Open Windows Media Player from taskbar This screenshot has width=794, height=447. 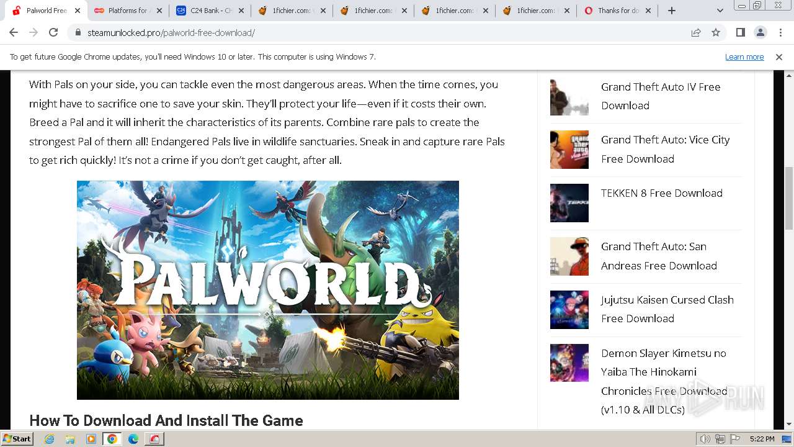click(91, 439)
